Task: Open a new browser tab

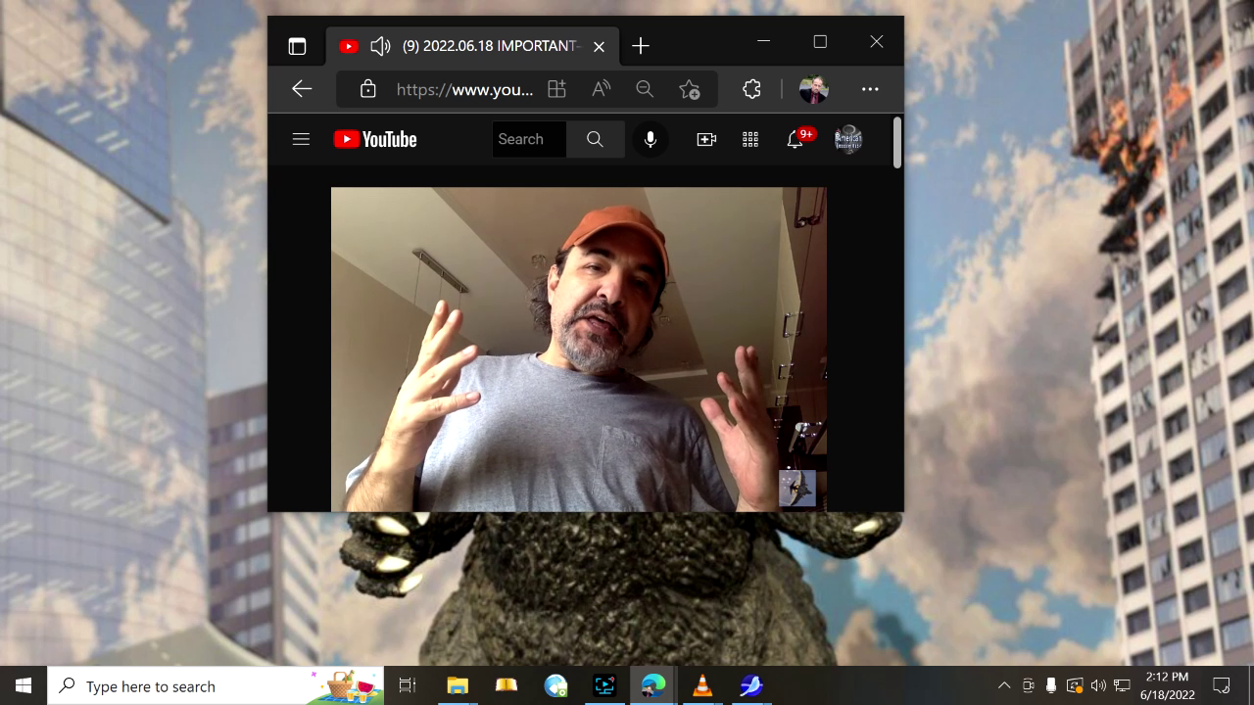Action: tap(641, 46)
